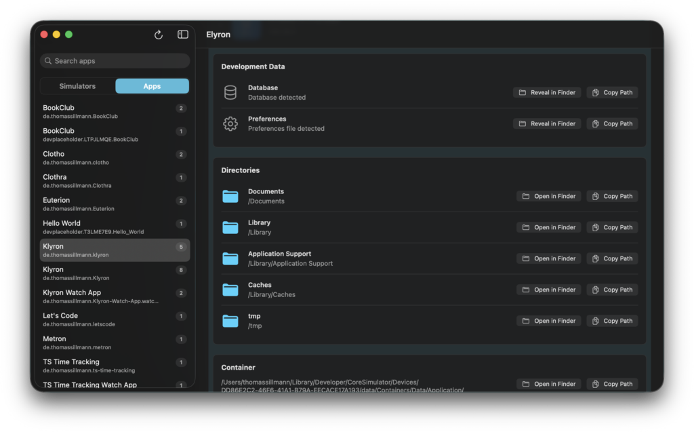Click '/Library/Application Support' path text

tap(290, 264)
